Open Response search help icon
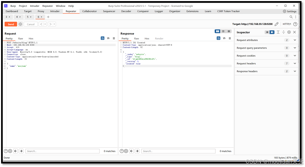This screenshot has height=167, width=305. click(x=122, y=151)
